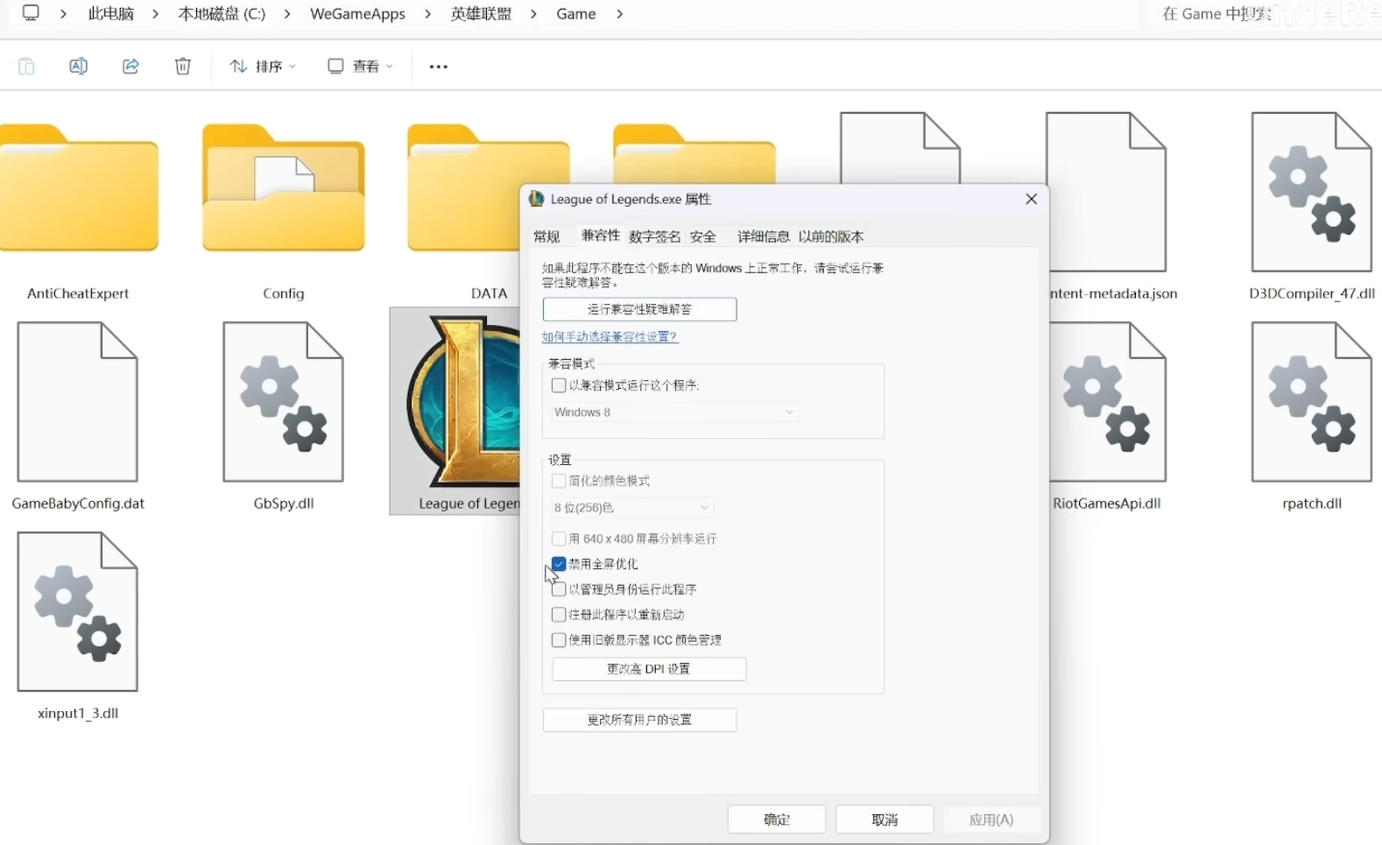Select the xinput1_3.dll file icon
Screen dimensions: 1382x845
[78, 612]
